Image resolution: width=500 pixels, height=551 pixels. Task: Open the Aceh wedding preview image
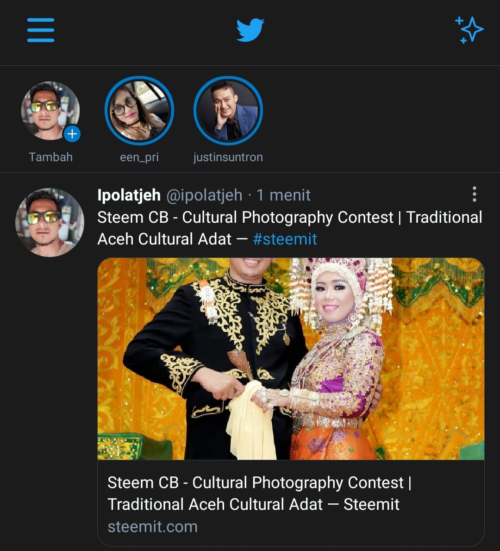coord(291,359)
